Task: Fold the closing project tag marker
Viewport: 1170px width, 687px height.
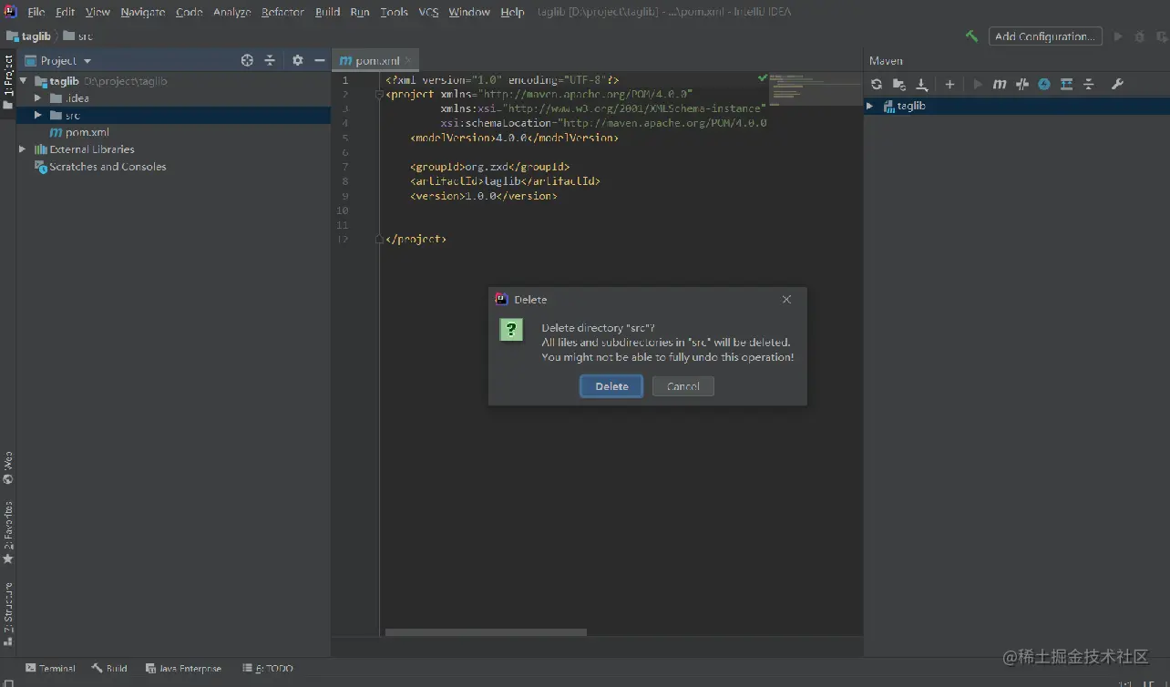Action: [x=379, y=239]
